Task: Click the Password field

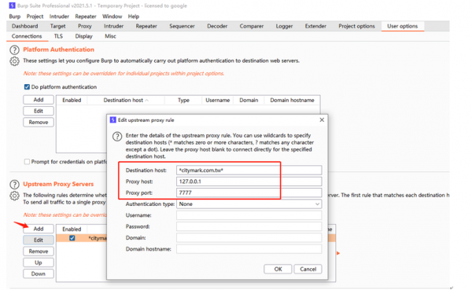Action: 249,226
